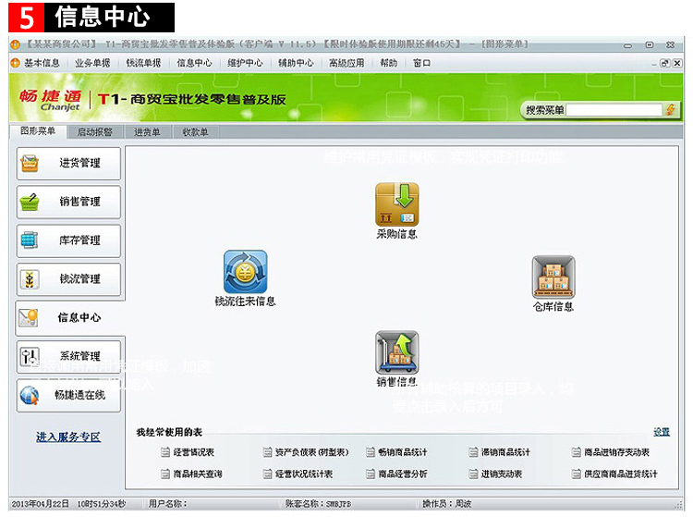693x517 pixels.
Task: Select 钱流管理 in the sidebar
Action: coord(68,279)
